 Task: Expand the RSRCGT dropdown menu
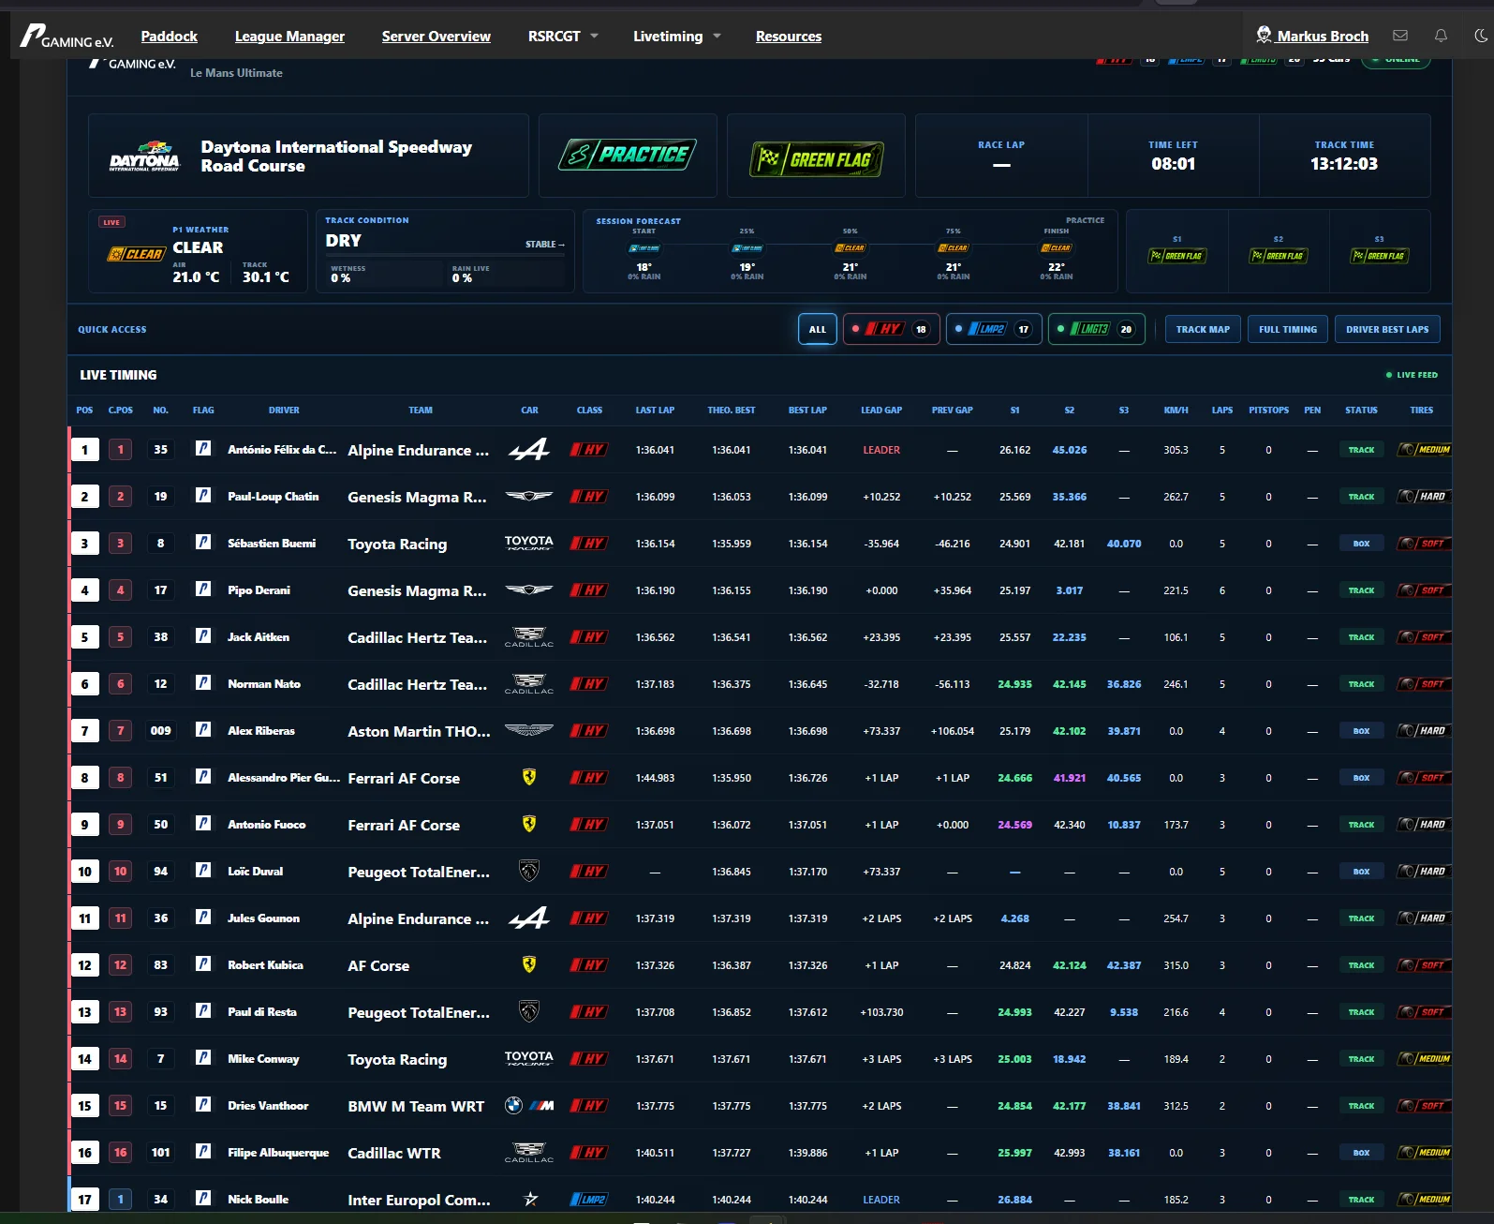[563, 37]
